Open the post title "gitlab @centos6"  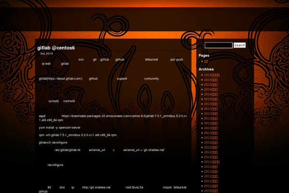[56, 48]
